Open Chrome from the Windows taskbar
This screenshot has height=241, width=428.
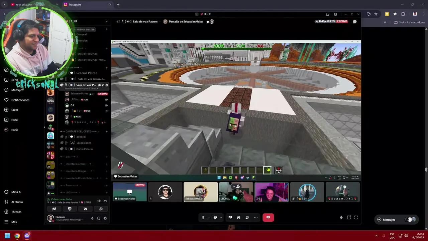17,236
